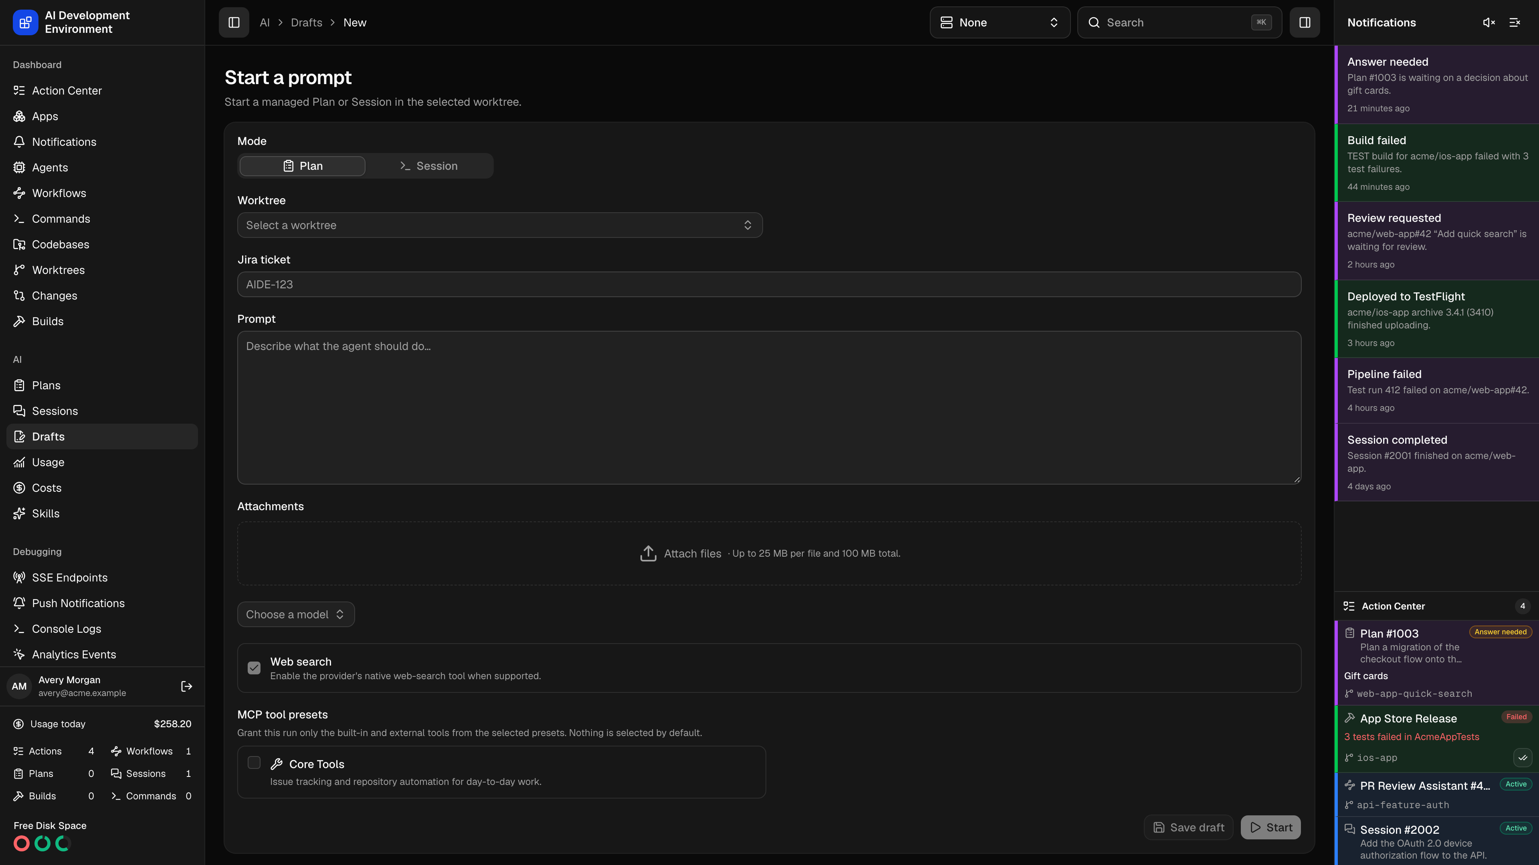The image size is (1539, 865).
Task: Select Plan mode
Action: [302, 166]
